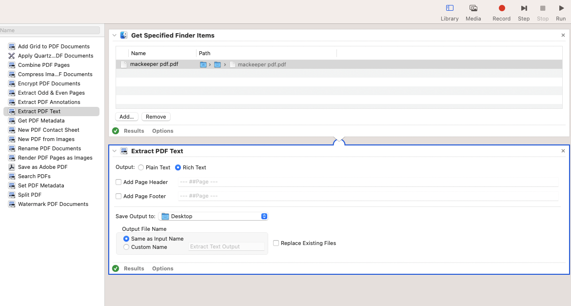Screen dimensions: 571x306
Task: Select the mackeeper pdf.pdf row name
Action: coord(155,64)
